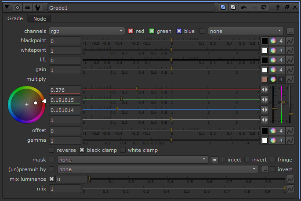The height and width of the screenshot is (201, 301).
Task: Click the revert changes icon in header
Action: (x=264, y=7)
